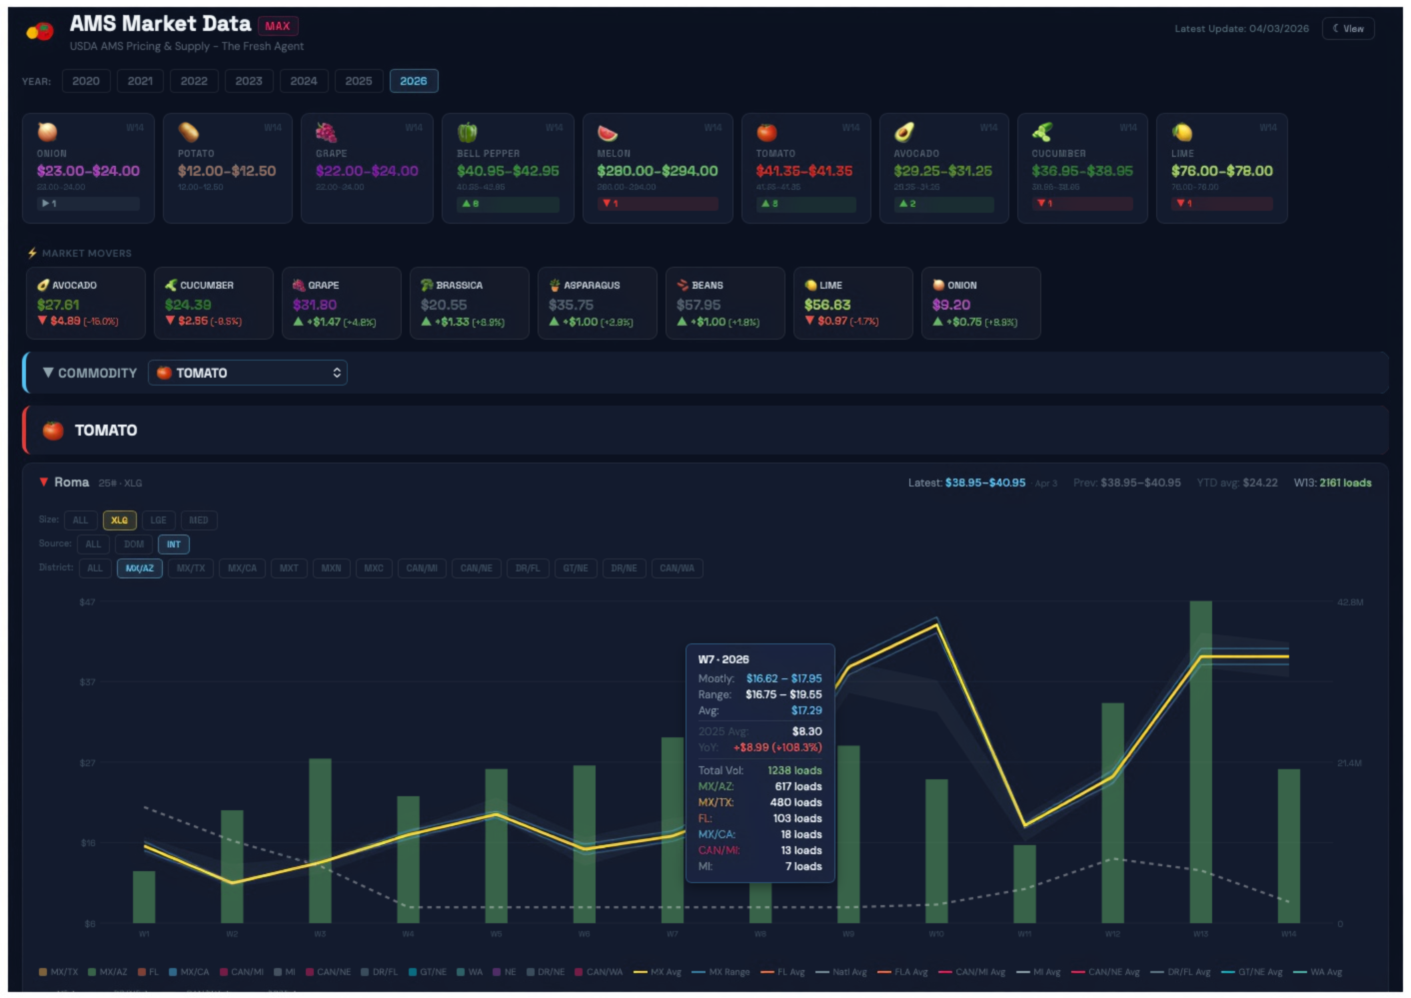Enable the DOM source filter
Viewport: 1411px width, 998px height.
coord(133,544)
